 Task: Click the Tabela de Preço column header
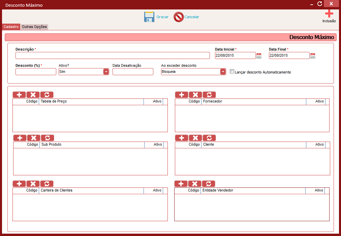[x=91, y=101]
